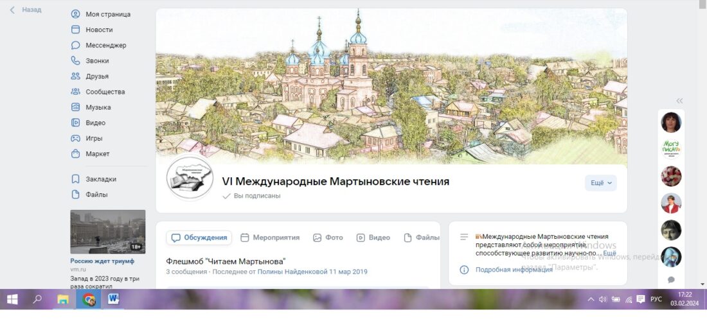Open the Calls phone icon

pos(75,61)
